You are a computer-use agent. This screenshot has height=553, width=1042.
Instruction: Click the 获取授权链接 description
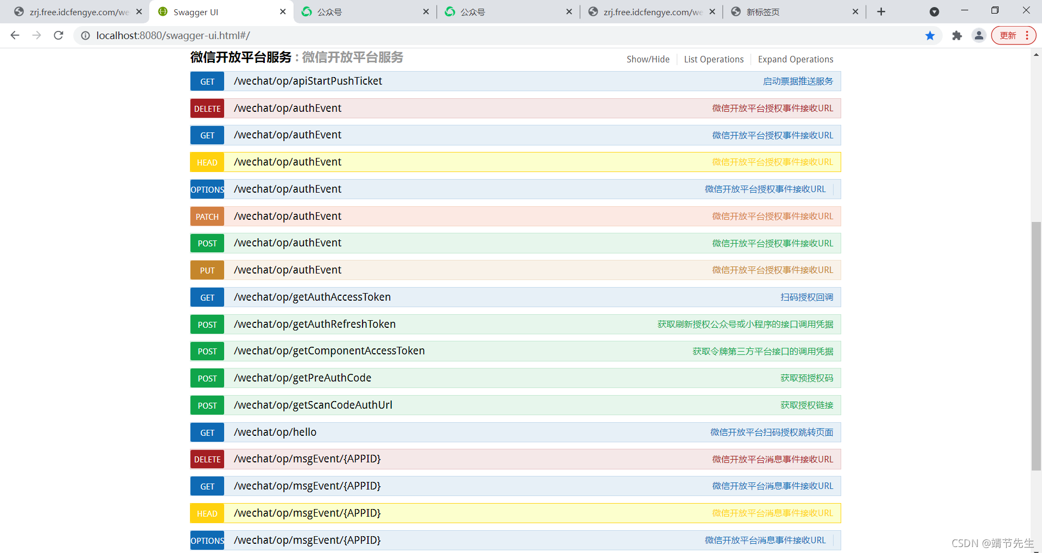(x=807, y=405)
